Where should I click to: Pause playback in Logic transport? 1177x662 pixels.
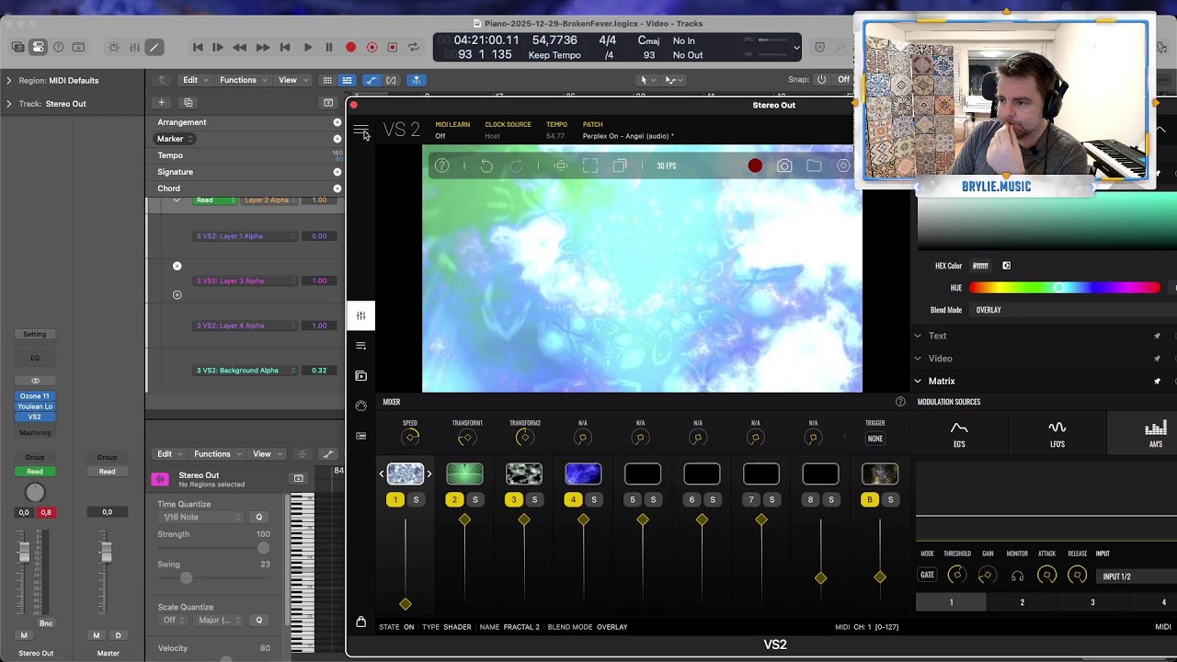tap(328, 47)
